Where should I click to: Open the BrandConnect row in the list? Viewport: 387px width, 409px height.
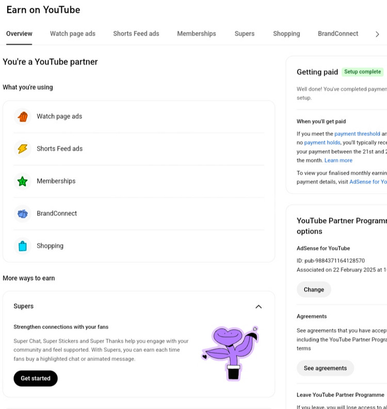[x=57, y=214]
